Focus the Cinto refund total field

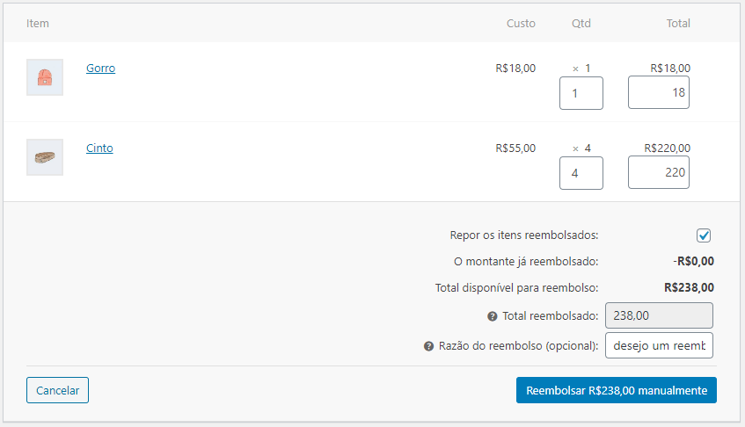click(x=658, y=173)
